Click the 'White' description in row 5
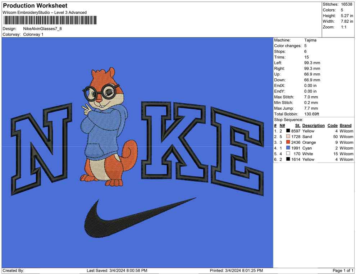356x274 pixels. tap(308, 154)
